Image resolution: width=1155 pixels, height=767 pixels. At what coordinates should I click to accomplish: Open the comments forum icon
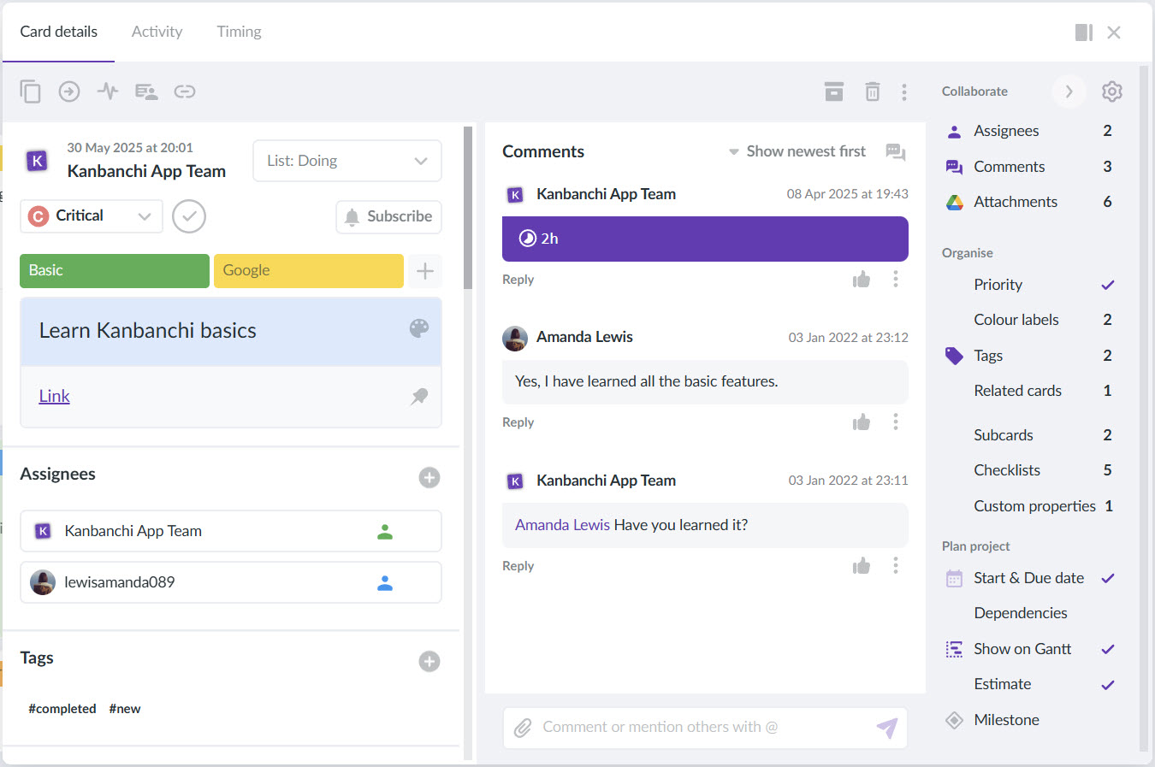pos(896,151)
